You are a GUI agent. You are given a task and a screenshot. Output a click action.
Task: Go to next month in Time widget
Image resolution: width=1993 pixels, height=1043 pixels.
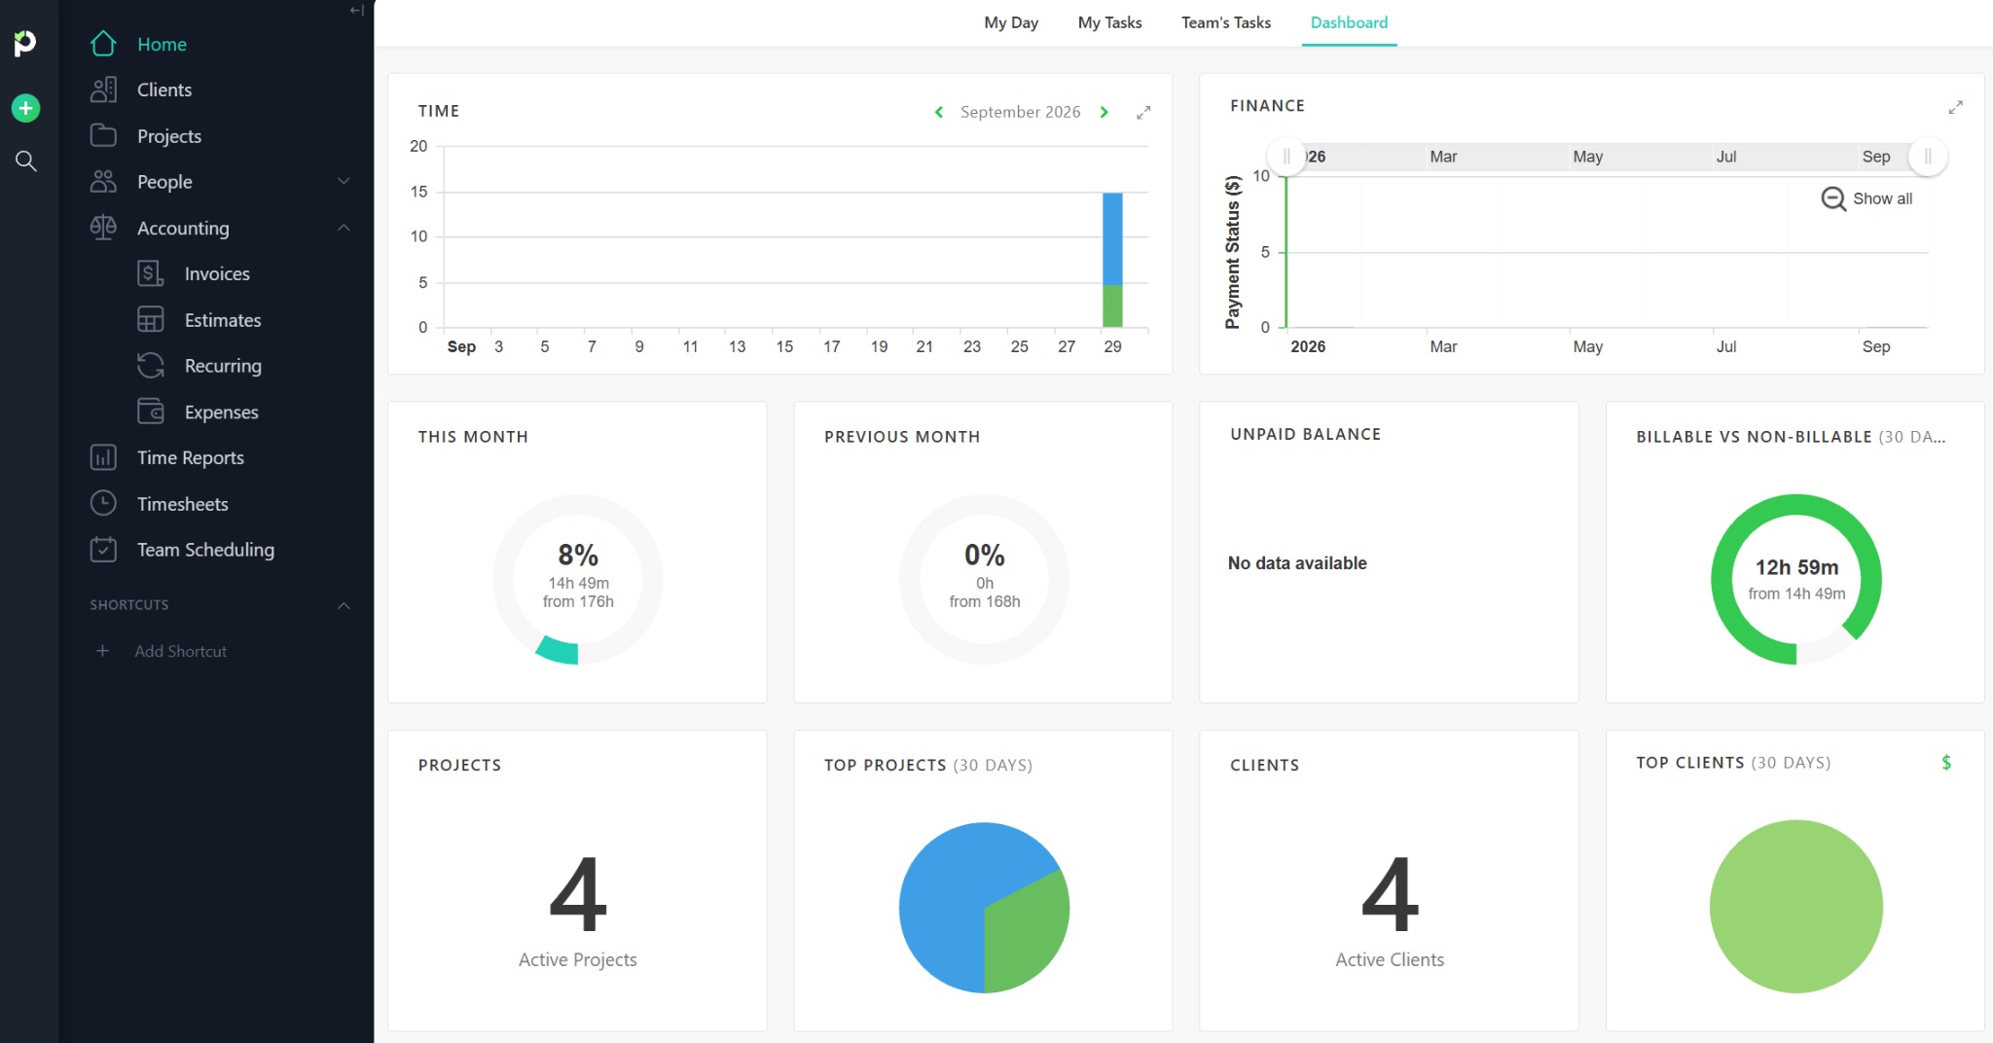(1105, 112)
